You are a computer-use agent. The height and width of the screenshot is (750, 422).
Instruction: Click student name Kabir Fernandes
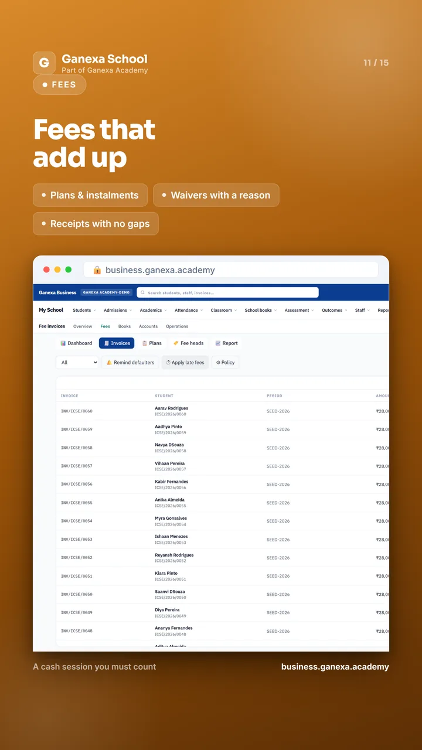pyautogui.click(x=172, y=482)
